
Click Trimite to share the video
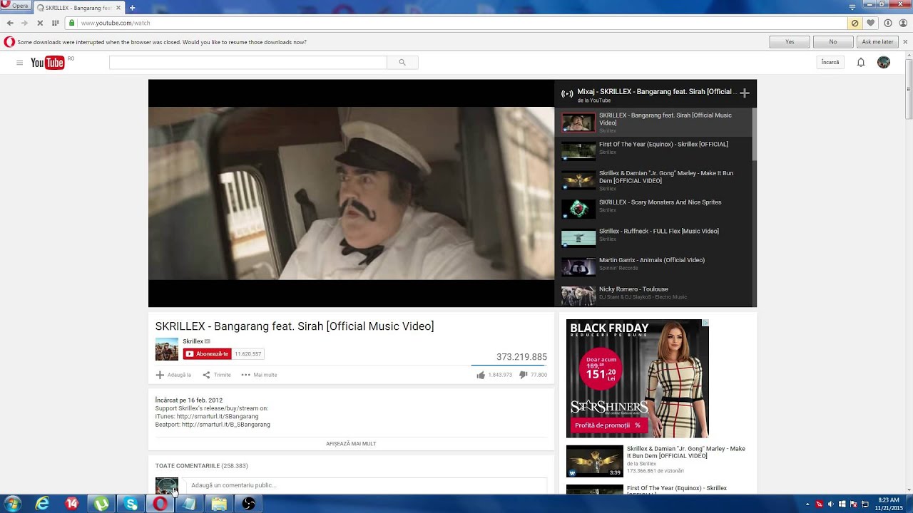pos(217,375)
